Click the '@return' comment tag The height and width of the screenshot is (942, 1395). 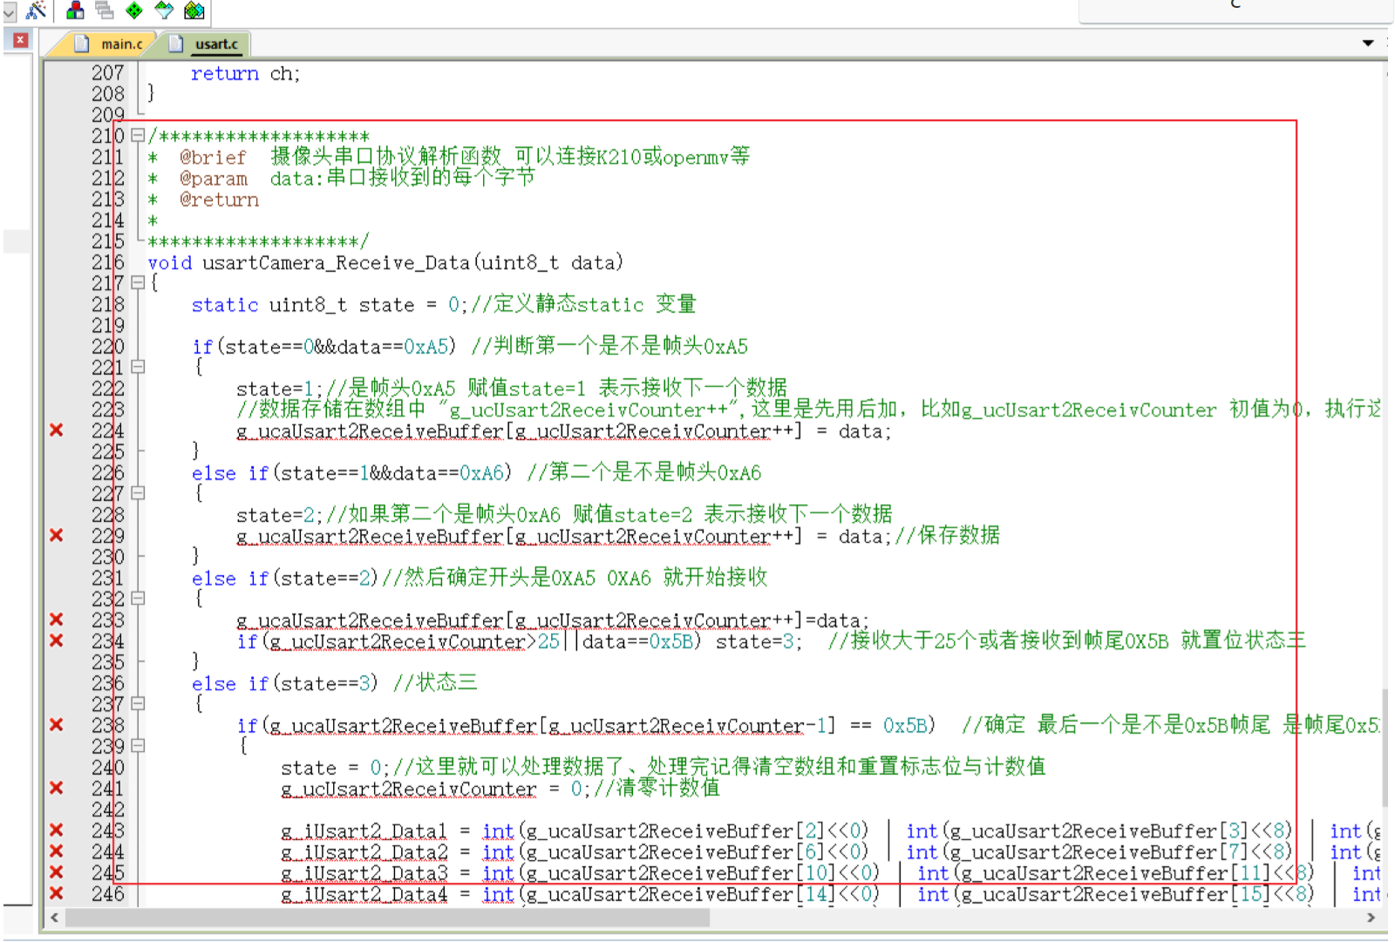pyautogui.click(x=220, y=200)
